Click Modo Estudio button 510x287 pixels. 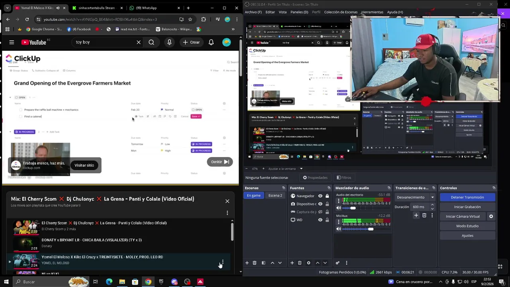click(467, 226)
